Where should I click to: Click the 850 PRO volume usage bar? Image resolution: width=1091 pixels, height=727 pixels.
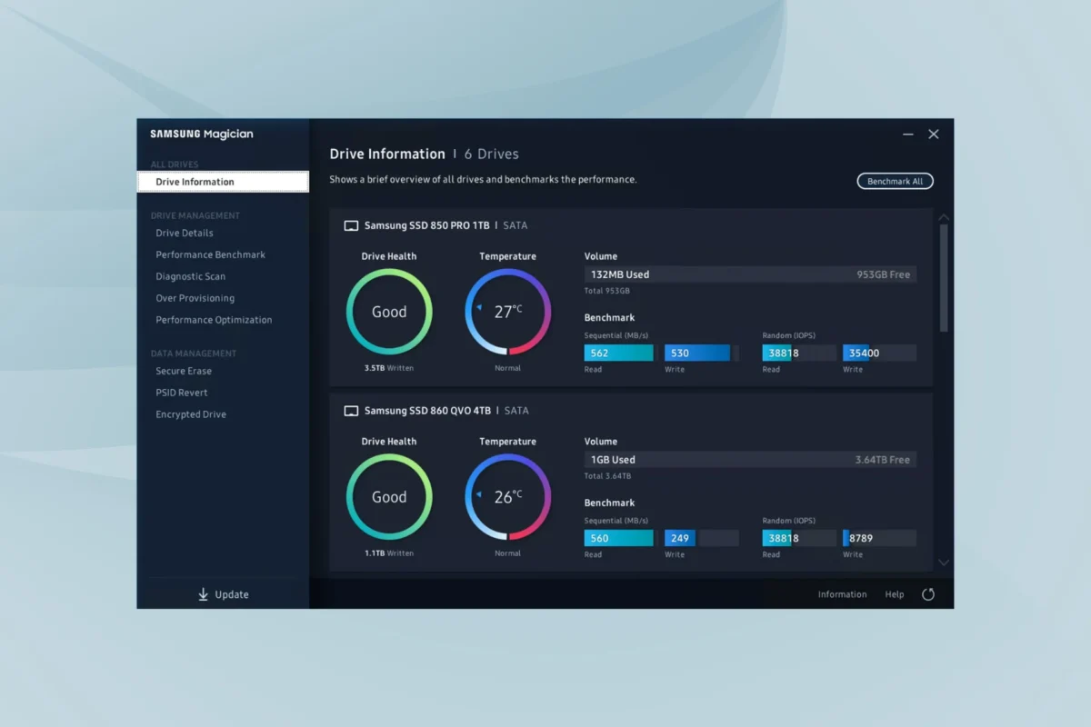click(750, 274)
